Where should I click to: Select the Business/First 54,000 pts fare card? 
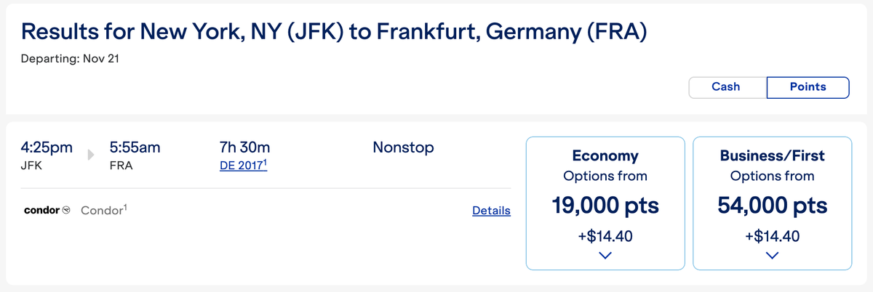point(773,203)
